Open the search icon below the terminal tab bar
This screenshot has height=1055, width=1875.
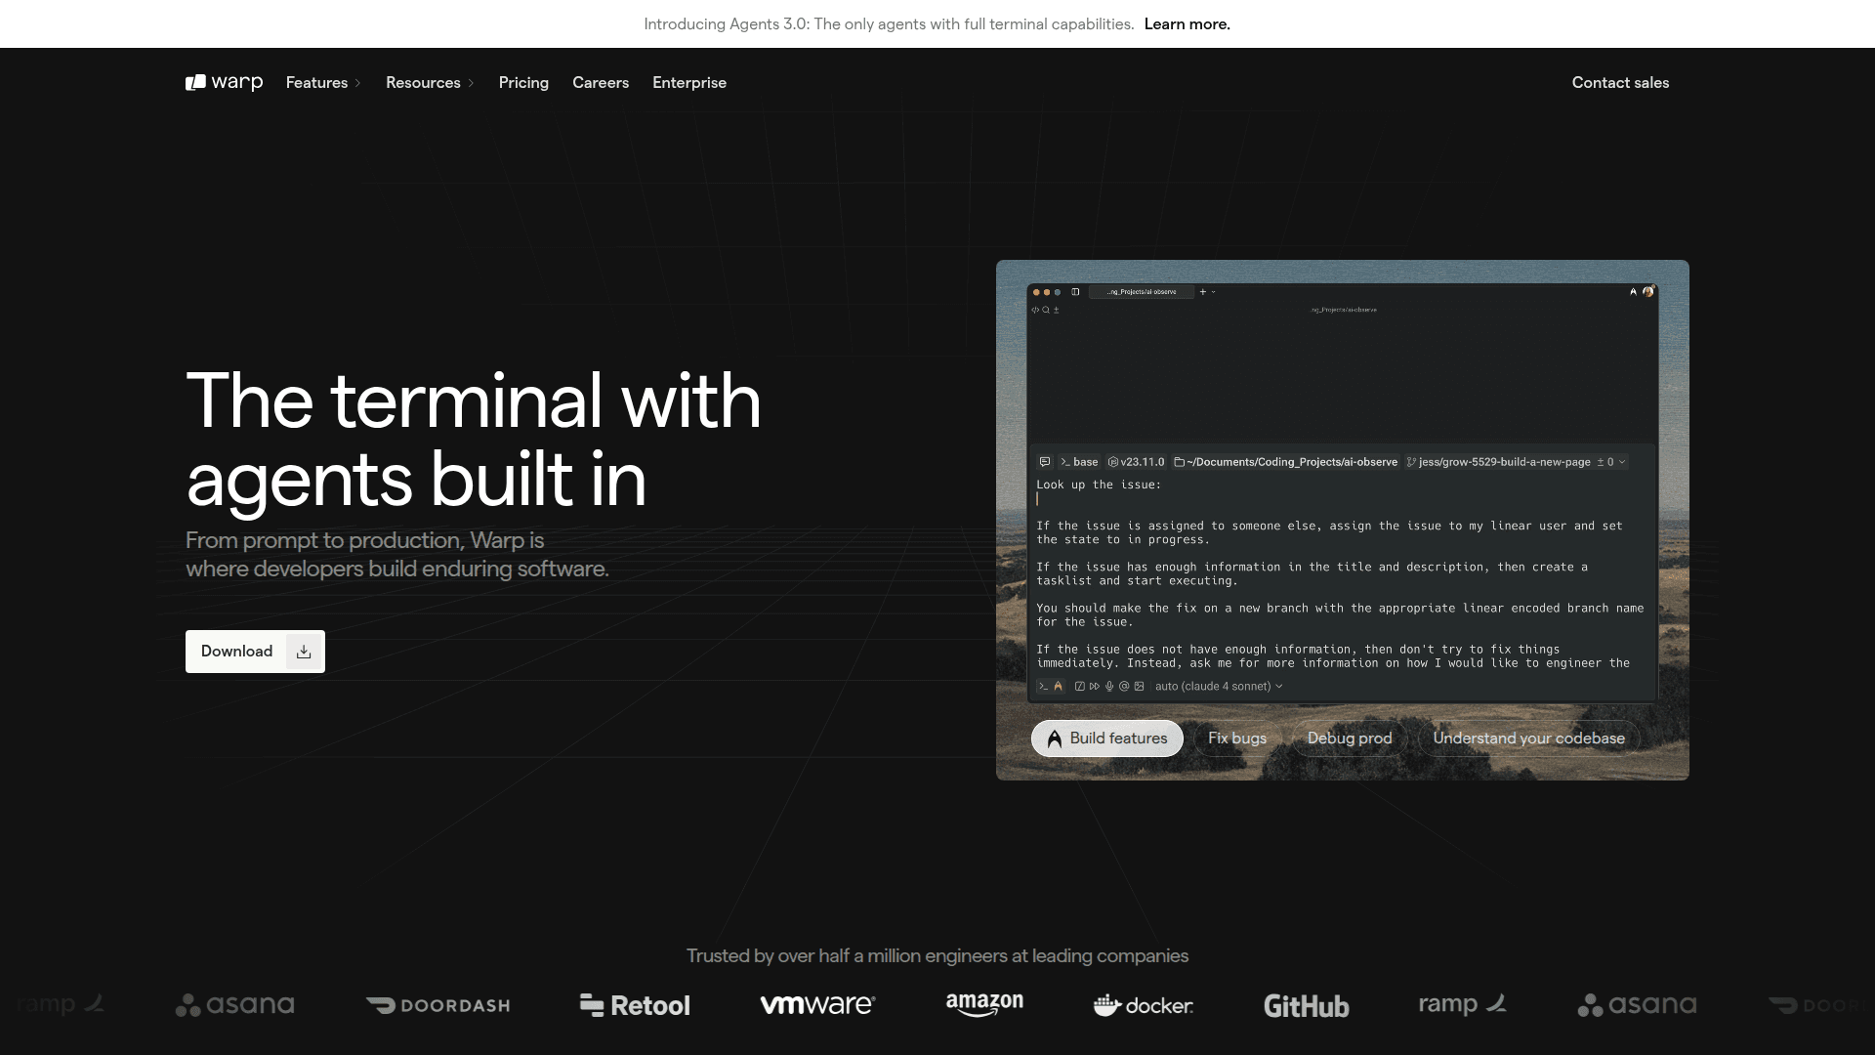coord(1046,310)
